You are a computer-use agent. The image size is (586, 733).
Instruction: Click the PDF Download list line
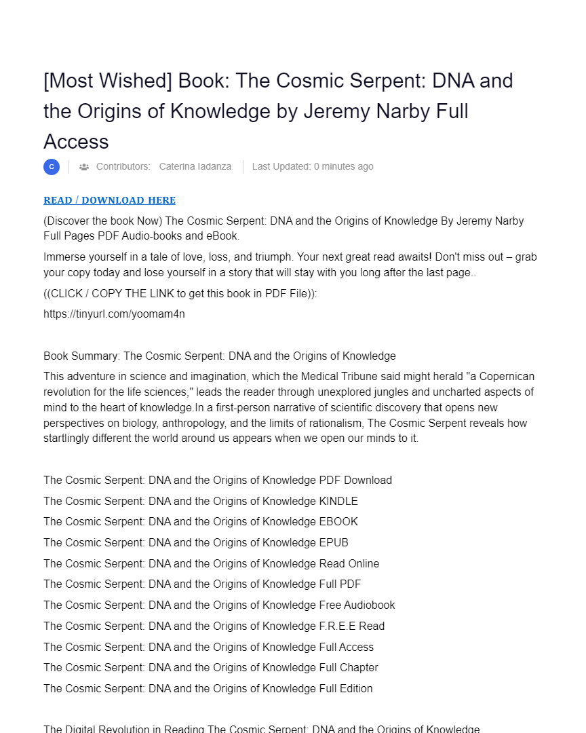pyautogui.click(x=218, y=481)
